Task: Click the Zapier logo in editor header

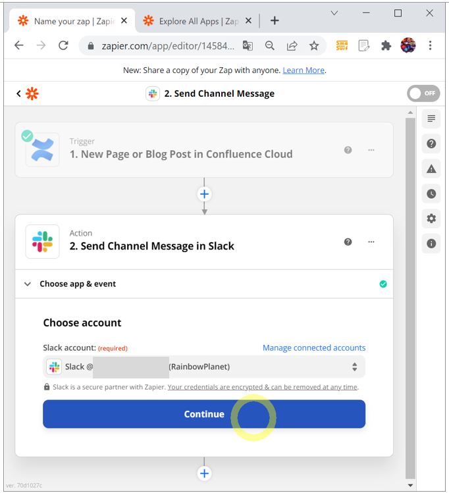Action: (x=32, y=93)
